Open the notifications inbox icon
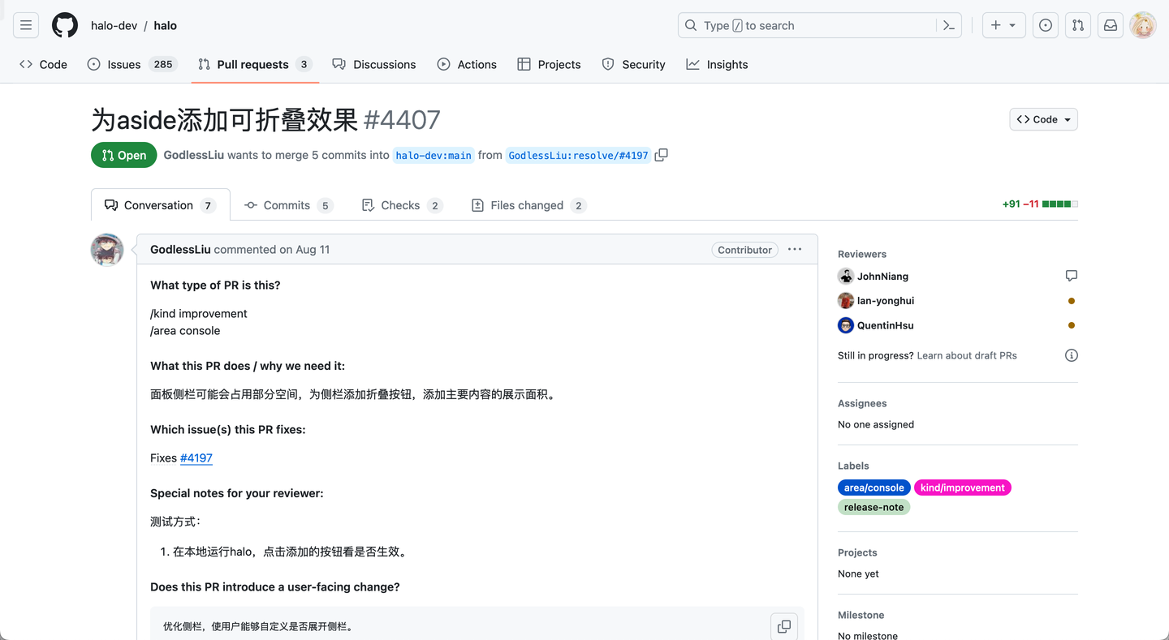The width and height of the screenshot is (1169, 640). 1111,25
